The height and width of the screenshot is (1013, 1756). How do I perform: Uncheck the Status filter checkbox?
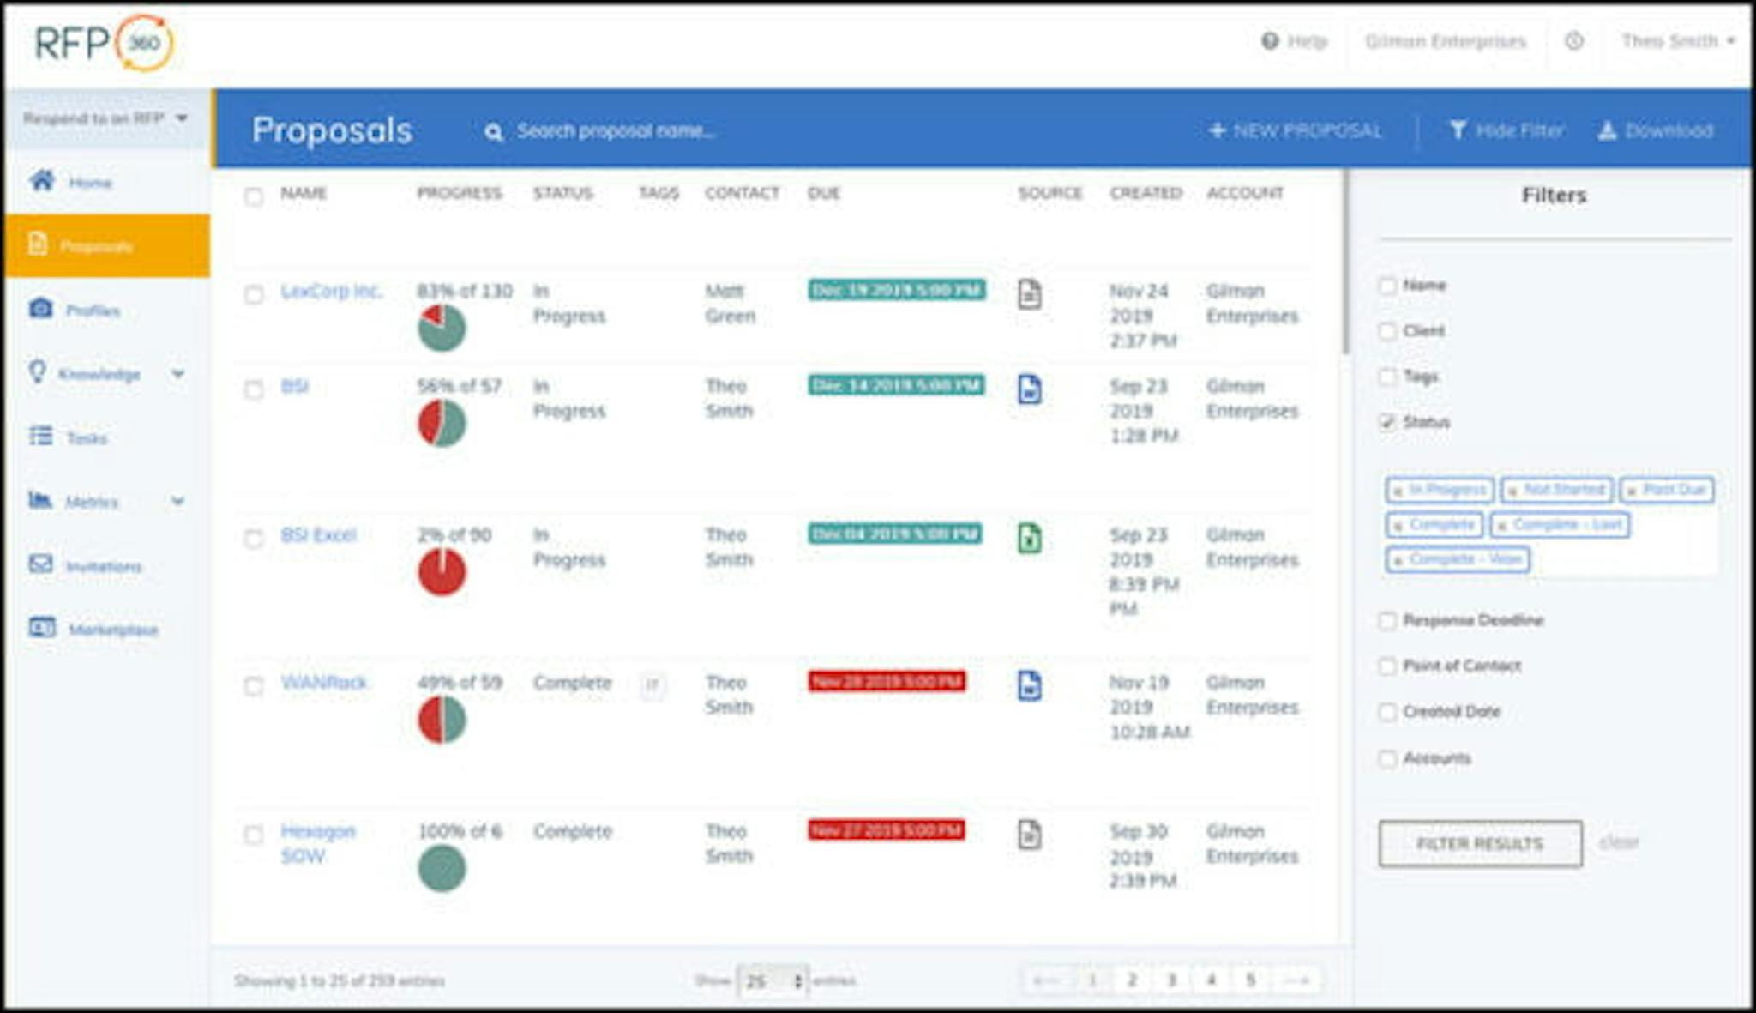pos(1388,423)
